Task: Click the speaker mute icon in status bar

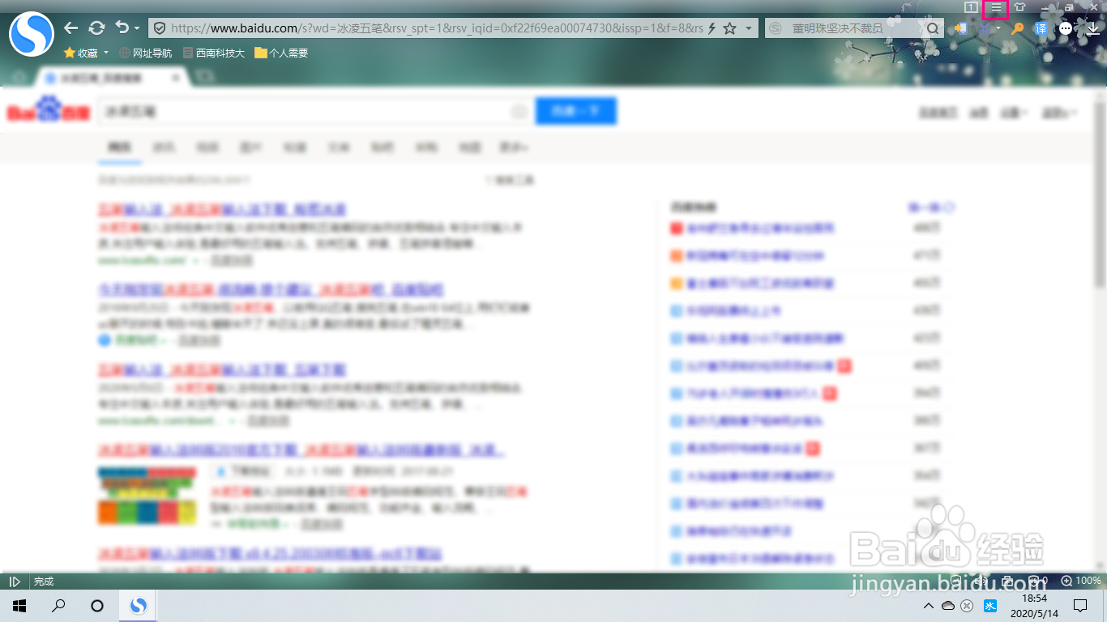Action: 982,582
